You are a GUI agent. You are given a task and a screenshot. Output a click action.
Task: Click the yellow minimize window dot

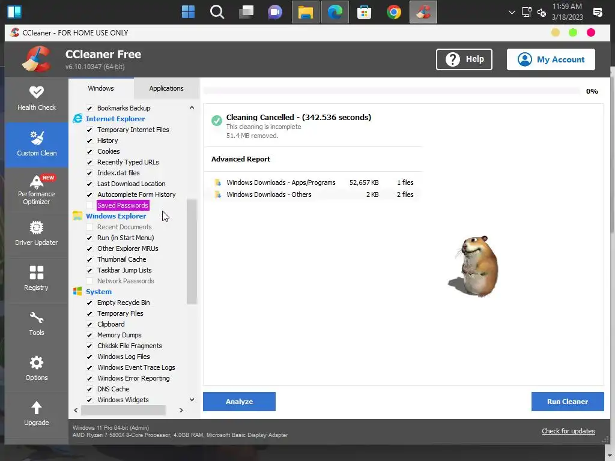pos(556,32)
